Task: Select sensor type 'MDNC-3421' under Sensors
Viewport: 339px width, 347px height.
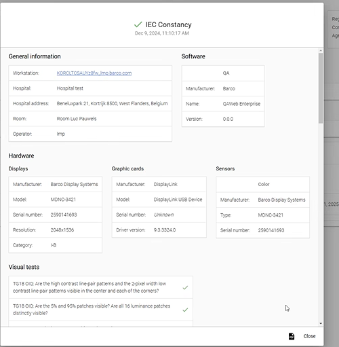Action: (271, 215)
